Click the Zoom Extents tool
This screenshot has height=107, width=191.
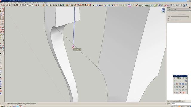point(1,48)
